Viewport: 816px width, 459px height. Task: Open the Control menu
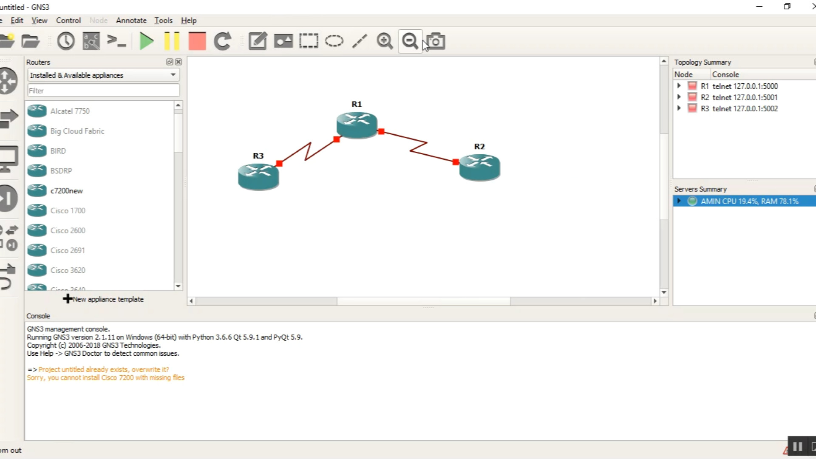[x=68, y=20]
